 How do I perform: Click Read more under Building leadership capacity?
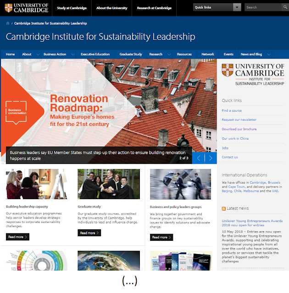click(17, 237)
